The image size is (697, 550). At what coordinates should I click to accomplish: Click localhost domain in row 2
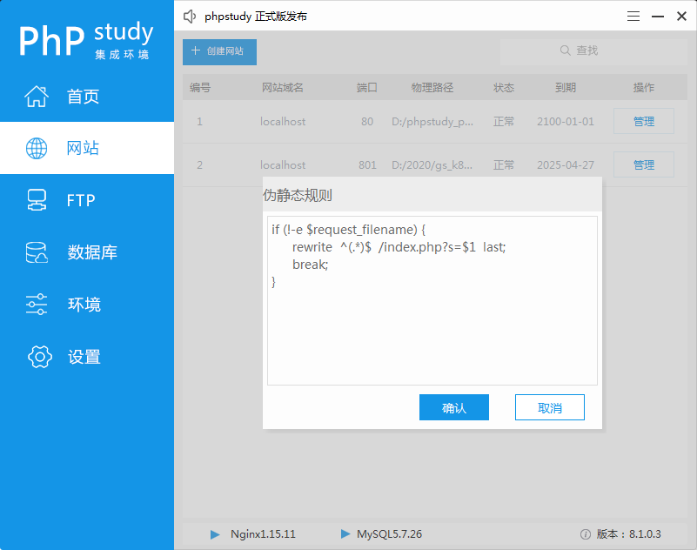pyautogui.click(x=283, y=165)
